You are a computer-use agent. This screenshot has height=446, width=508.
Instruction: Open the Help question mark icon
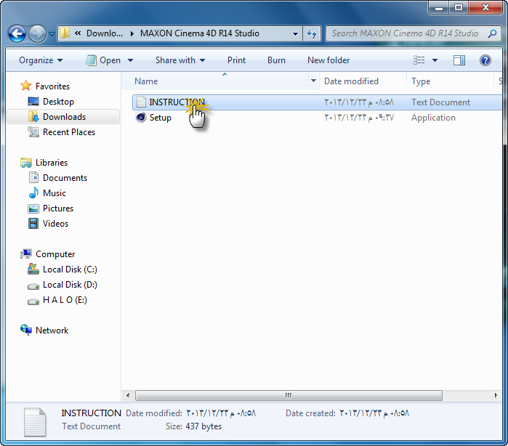coord(485,60)
